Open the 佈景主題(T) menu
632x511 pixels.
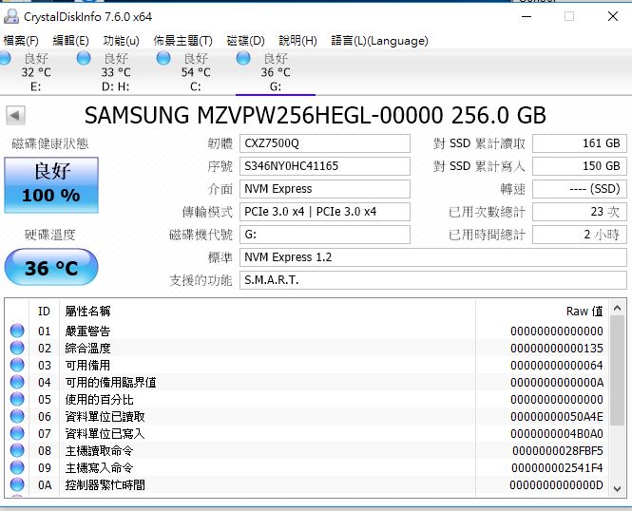click(182, 41)
